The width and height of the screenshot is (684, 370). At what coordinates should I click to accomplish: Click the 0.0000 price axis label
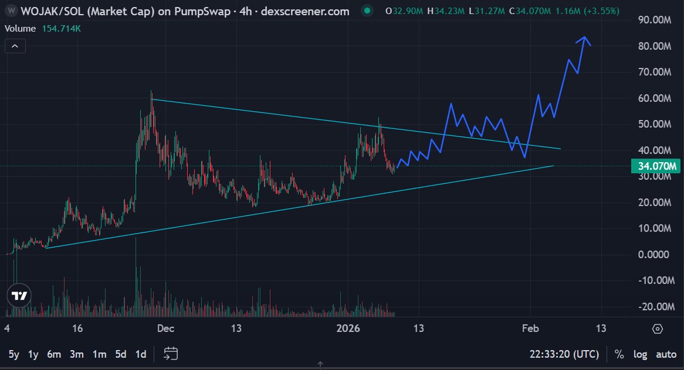653,254
